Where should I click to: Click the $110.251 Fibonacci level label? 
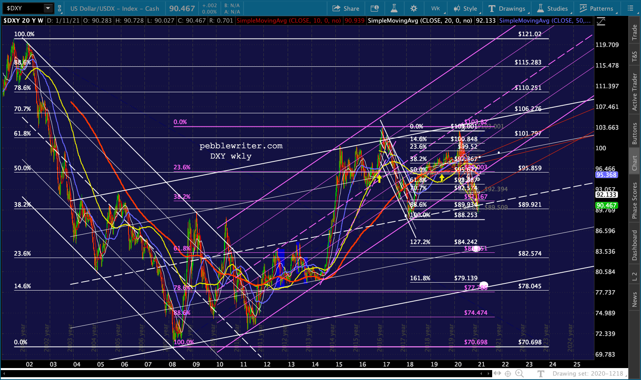point(528,88)
